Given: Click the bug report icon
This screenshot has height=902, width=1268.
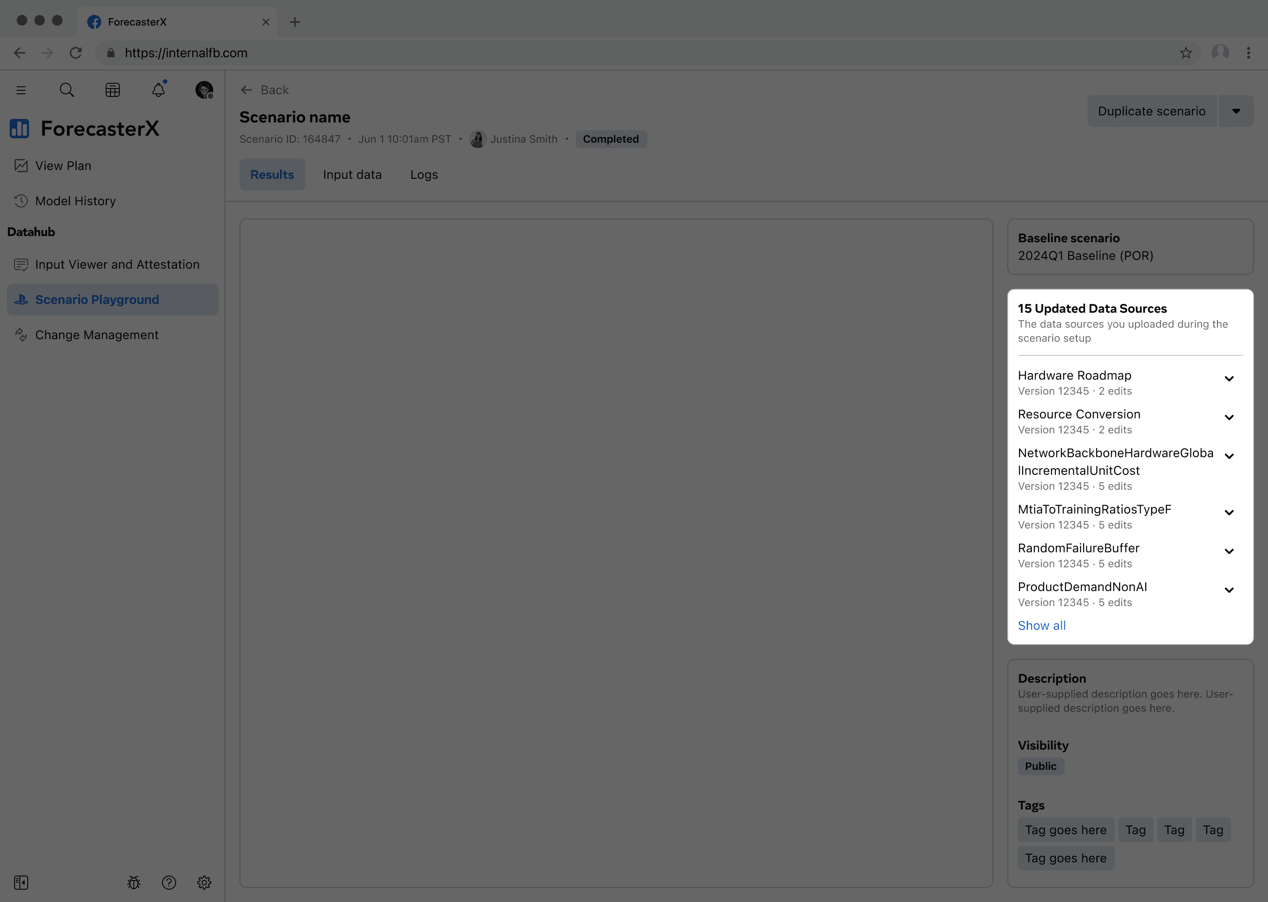Looking at the screenshot, I should [134, 883].
